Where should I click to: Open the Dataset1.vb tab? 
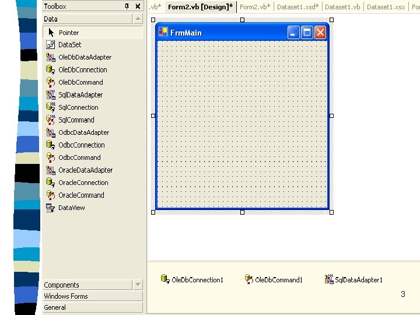point(342,7)
